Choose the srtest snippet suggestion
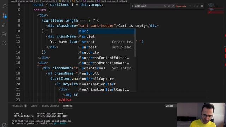This screenshot has width=226, height=127. [106, 42]
